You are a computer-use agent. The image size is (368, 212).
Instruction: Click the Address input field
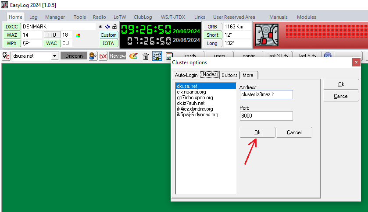(266, 94)
